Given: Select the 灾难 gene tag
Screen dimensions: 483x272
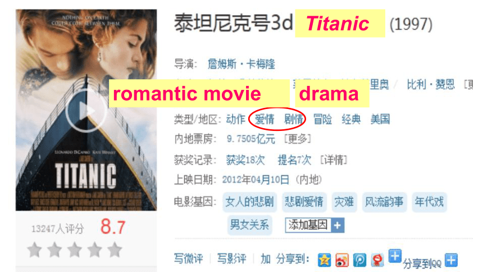Looking at the screenshot, I should (x=344, y=202).
